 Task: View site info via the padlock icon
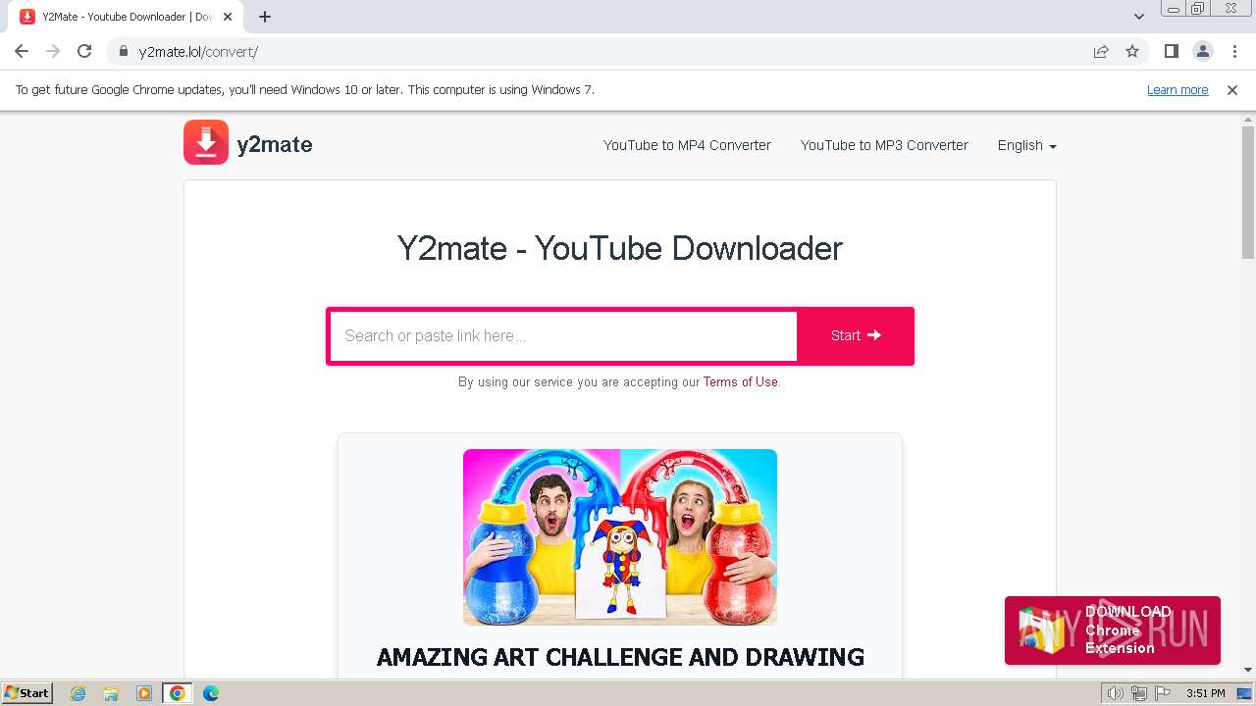[124, 51]
